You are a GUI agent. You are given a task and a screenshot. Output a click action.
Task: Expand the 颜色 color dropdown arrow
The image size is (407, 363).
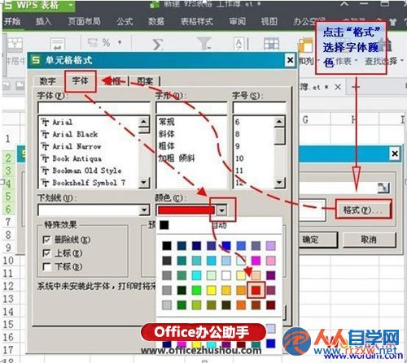tap(222, 210)
